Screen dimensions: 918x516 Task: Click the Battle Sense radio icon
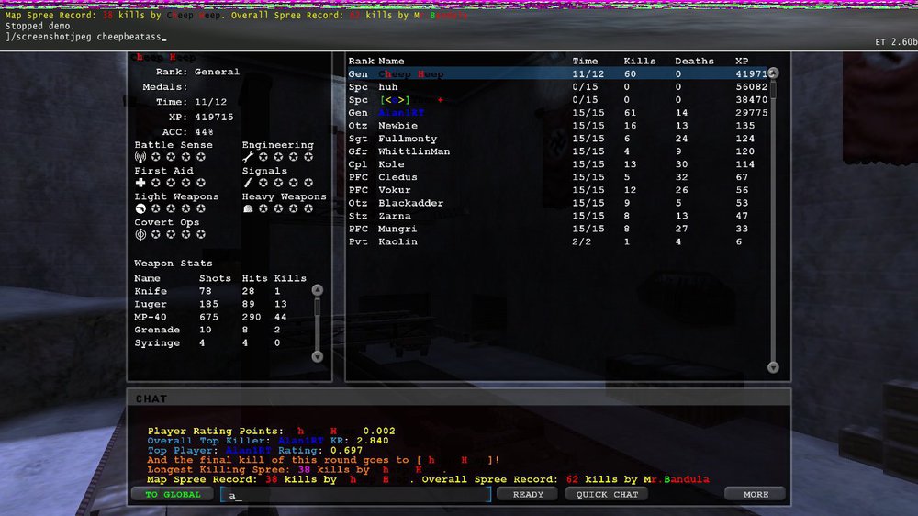click(140, 157)
